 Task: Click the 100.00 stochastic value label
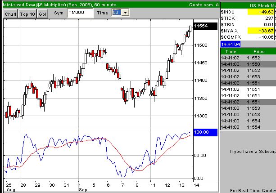click(205, 132)
